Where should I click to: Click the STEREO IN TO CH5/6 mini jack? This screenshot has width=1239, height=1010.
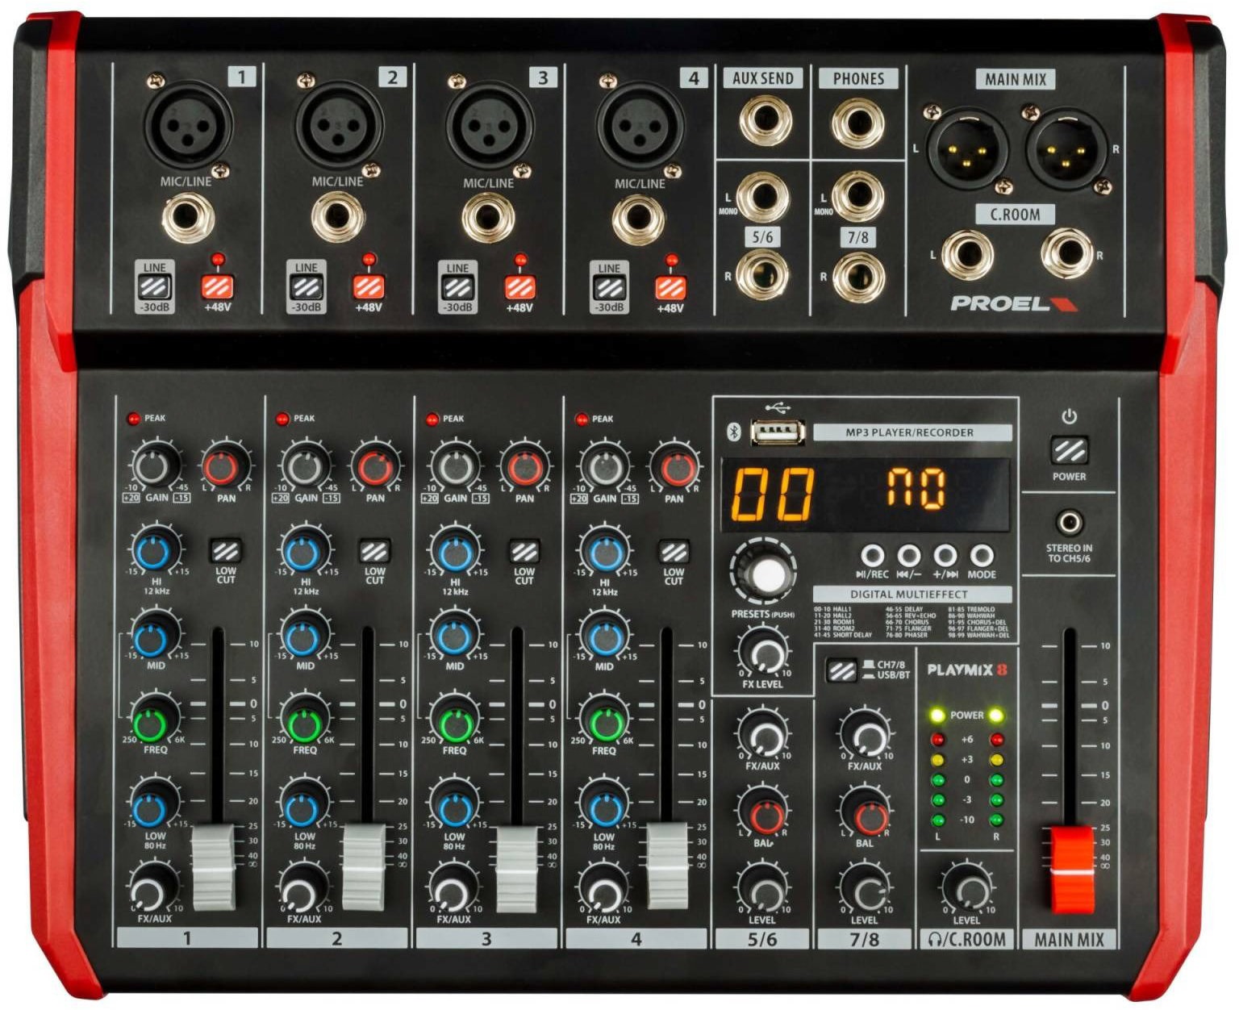[x=1069, y=523]
